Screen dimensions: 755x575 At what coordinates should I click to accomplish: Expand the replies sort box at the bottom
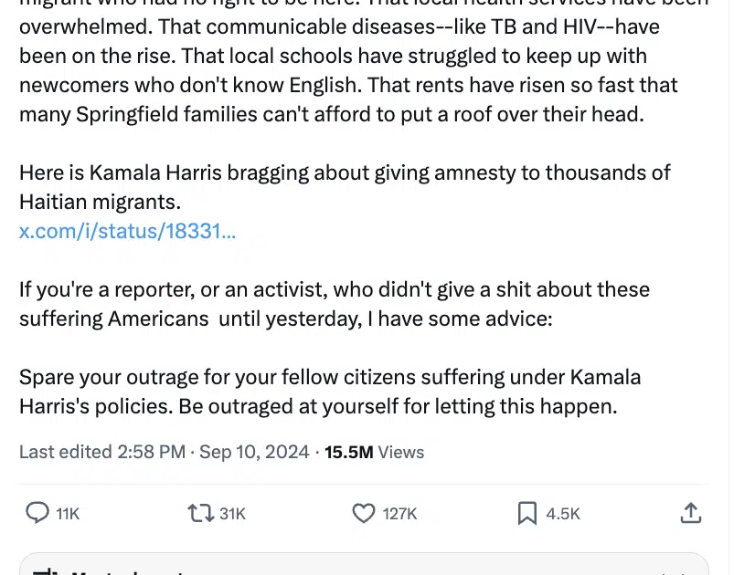point(364,564)
